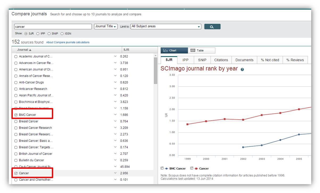Open the Citations tab
This screenshot has height=193, width=320.
click(221, 60)
